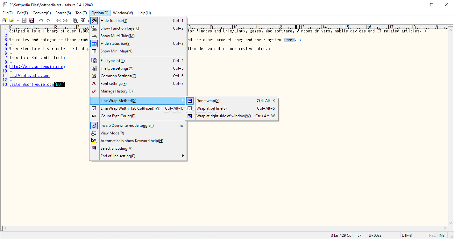Image resolution: width=454 pixels, height=239 pixels.
Task: Click line number 13 in the gutter
Action: coord(5,85)
